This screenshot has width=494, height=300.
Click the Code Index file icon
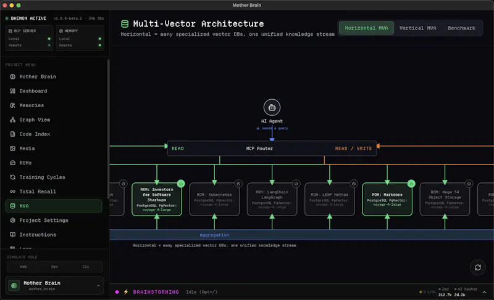coord(12,134)
